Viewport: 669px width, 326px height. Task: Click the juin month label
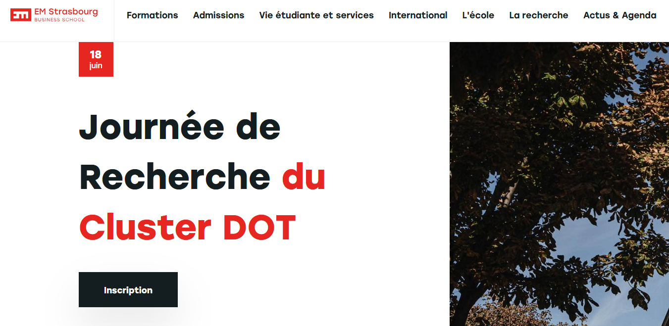(96, 66)
